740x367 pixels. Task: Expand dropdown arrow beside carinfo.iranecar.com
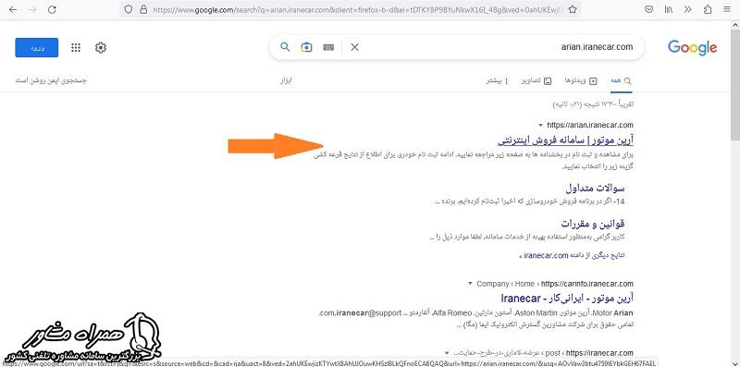click(x=470, y=284)
